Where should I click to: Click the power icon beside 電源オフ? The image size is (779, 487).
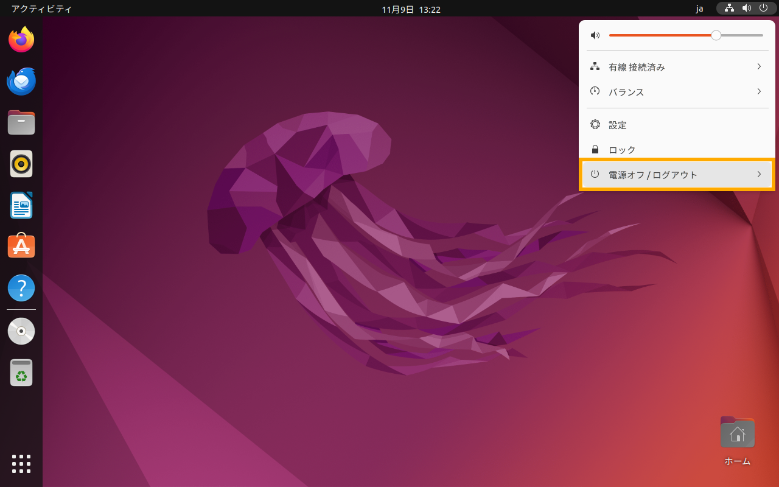(x=595, y=174)
